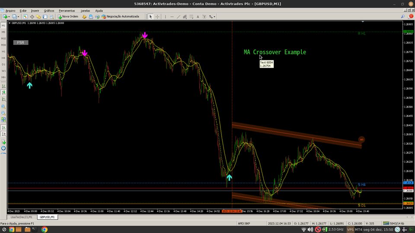Screen dimensions: 415x233
Task: Click the FSR button on chart
Action: pos(21,43)
